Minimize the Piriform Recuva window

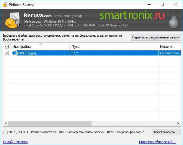149,4
